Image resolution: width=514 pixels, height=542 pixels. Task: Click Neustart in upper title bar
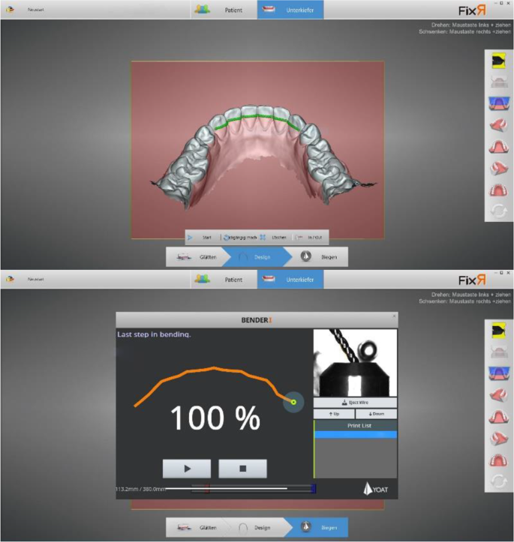tap(36, 10)
